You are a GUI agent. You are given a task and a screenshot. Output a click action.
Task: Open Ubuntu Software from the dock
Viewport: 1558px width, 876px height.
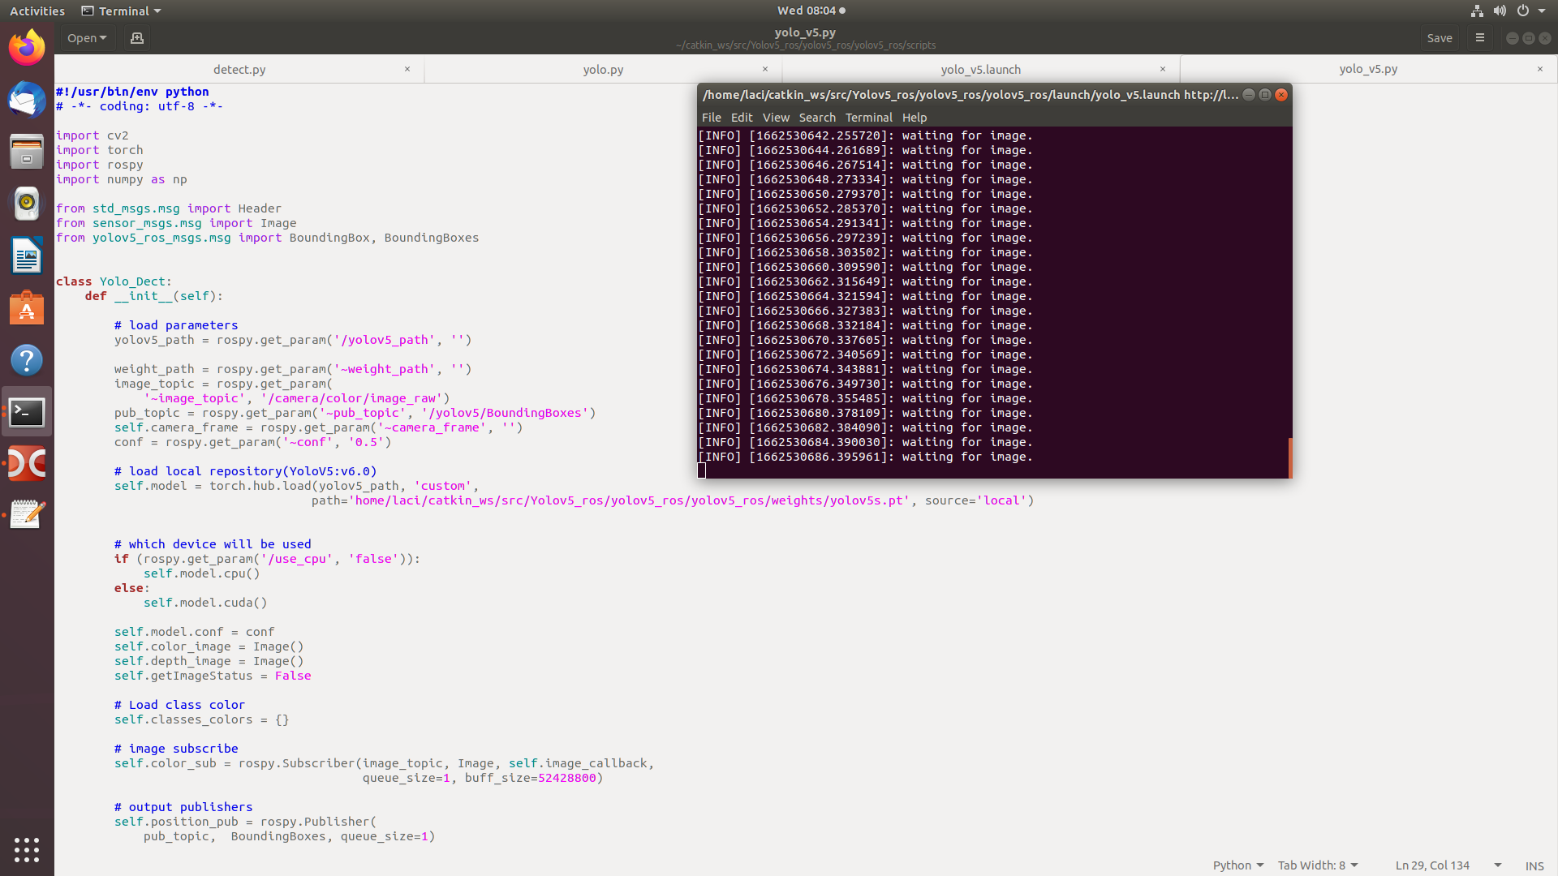coord(27,308)
